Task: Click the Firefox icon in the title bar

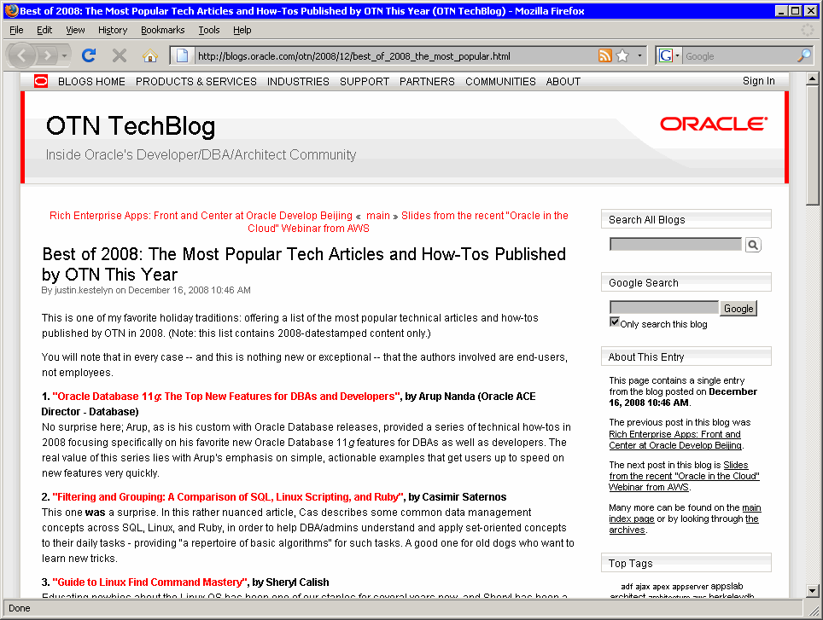Action: pos(11,10)
